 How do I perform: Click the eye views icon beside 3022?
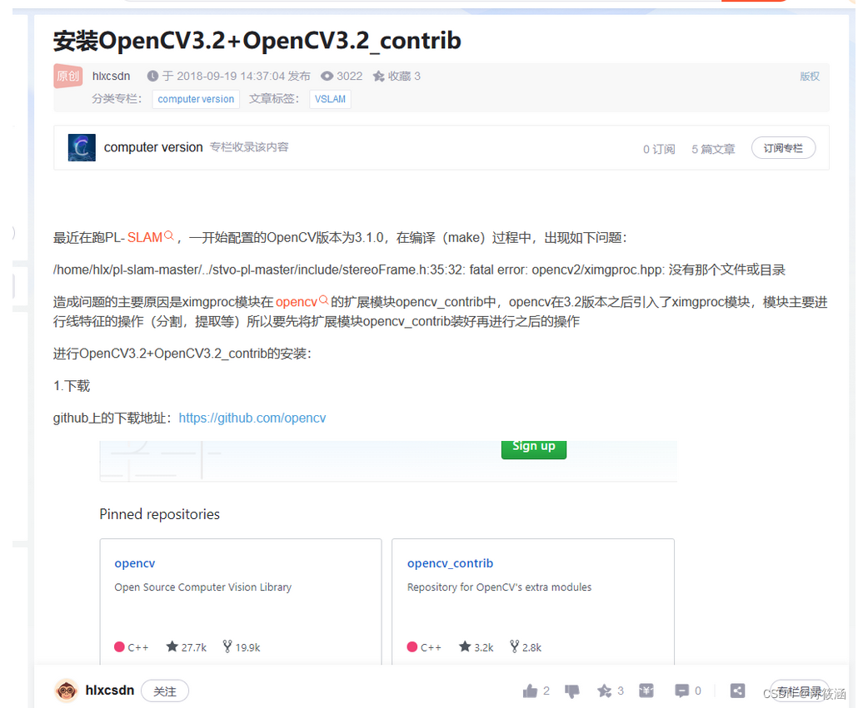327,76
